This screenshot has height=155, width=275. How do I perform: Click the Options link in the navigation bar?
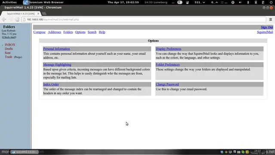coord(80,32)
